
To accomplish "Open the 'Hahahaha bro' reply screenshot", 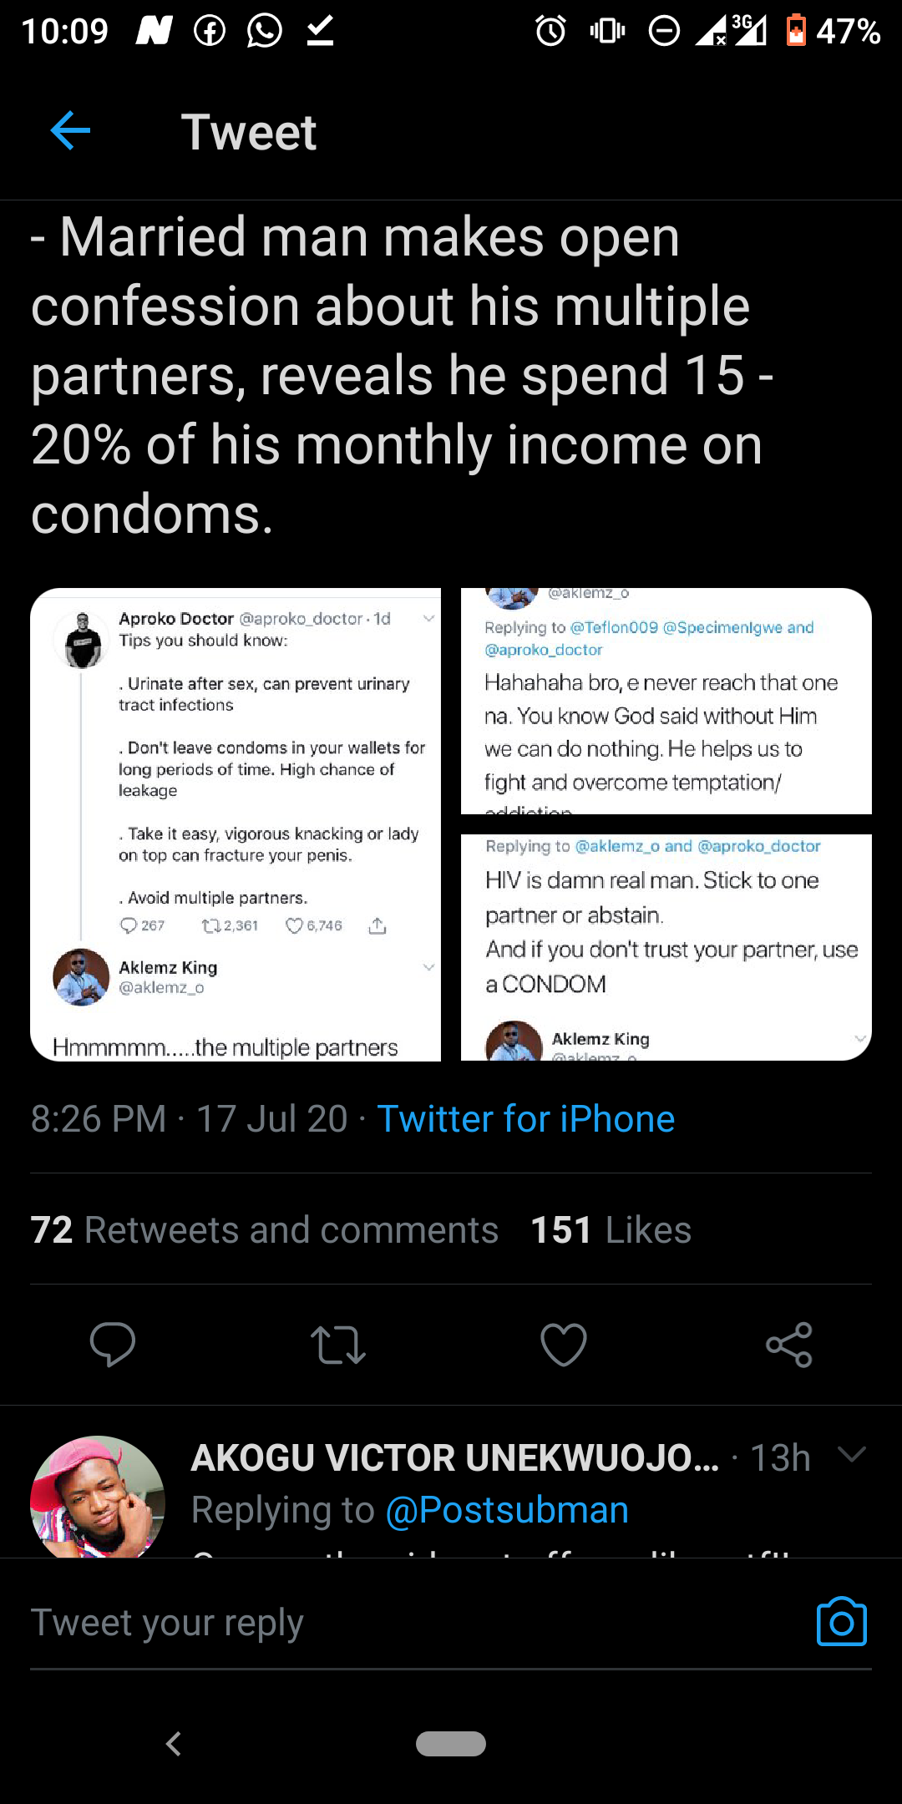I will [x=666, y=701].
